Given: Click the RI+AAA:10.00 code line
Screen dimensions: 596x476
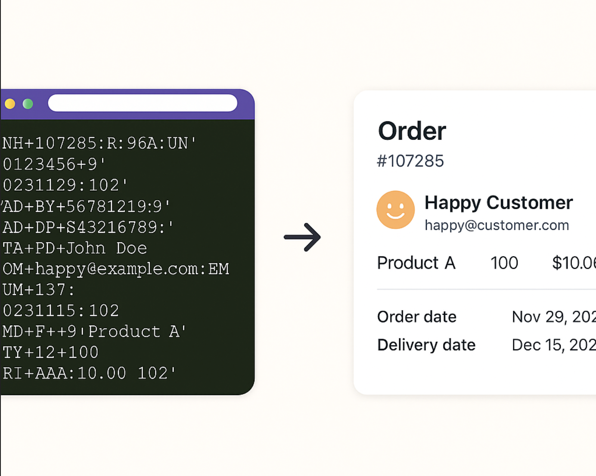Looking at the screenshot, I should (90, 373).
